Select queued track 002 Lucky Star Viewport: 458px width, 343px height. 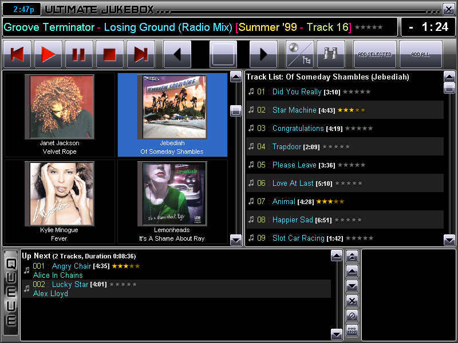[176, 289]
